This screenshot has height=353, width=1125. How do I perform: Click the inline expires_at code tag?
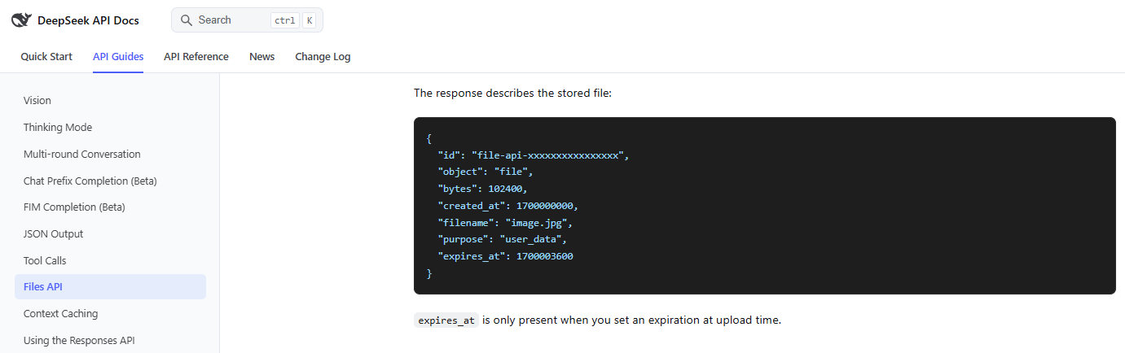pos(446,320)
